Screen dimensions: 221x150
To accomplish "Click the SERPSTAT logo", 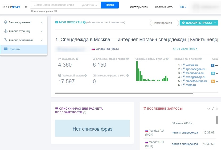I will [x=12, y=7].
